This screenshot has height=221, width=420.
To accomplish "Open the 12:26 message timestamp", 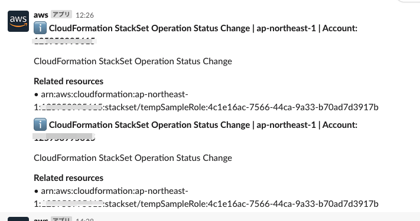I will tap(84, 15).
